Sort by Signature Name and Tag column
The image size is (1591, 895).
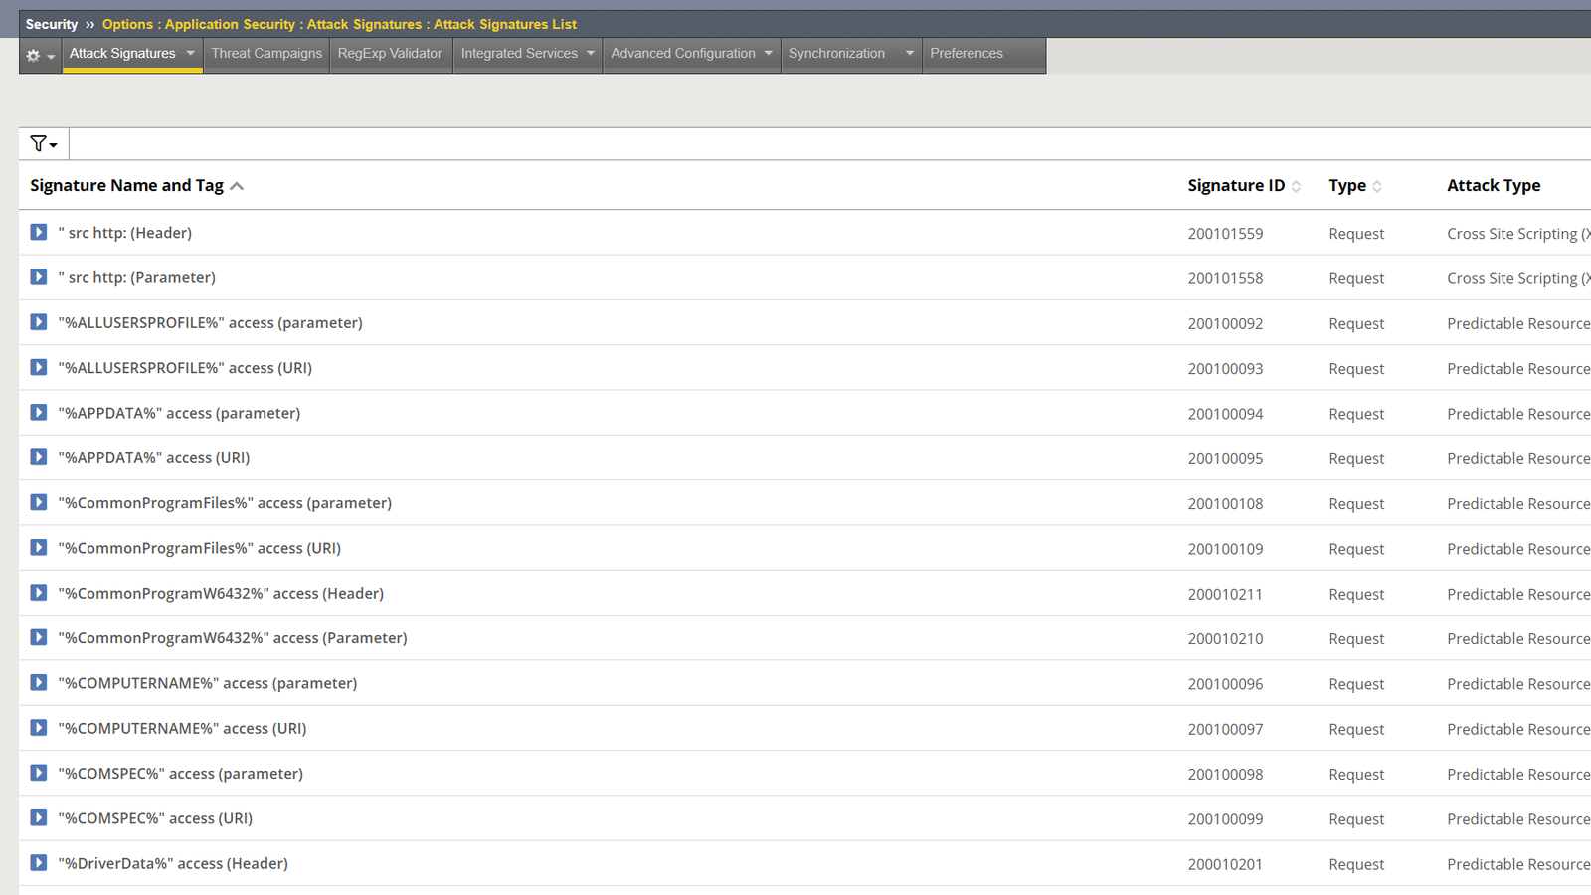[x=136, y=186]
